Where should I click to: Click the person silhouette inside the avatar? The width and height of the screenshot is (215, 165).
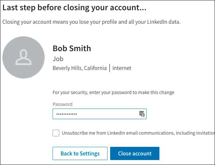pyautogui.click(x=23, y=57)
